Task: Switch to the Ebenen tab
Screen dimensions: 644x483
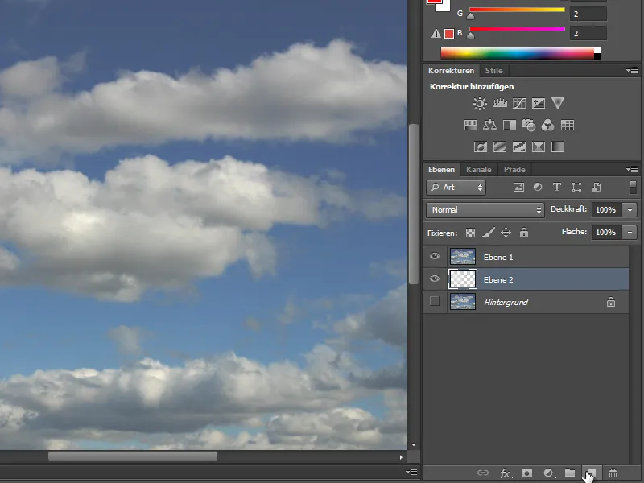Action: (x=441, y=170)
